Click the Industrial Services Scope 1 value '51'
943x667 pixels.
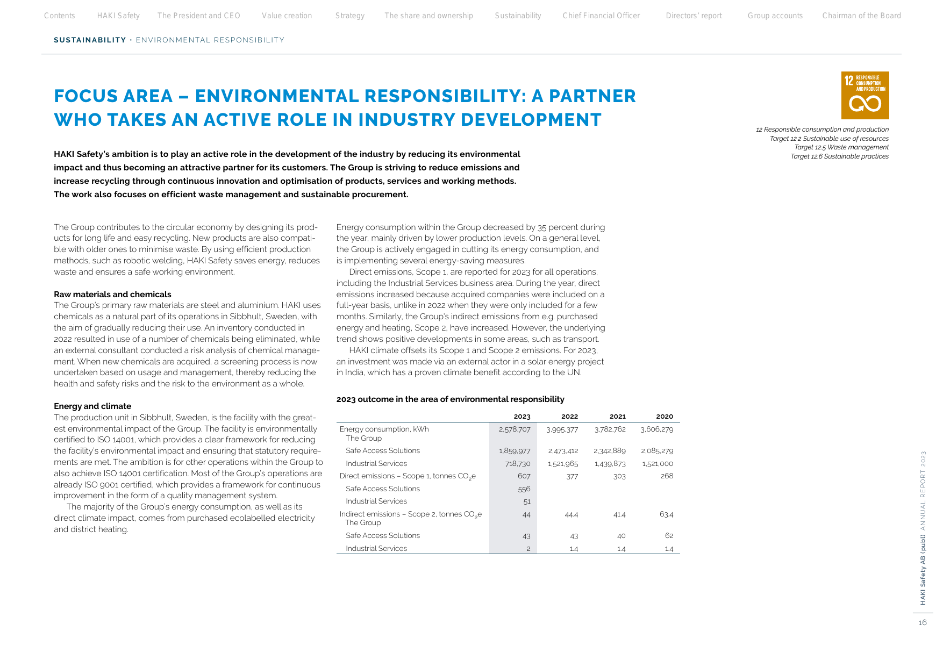click(527, 501)
